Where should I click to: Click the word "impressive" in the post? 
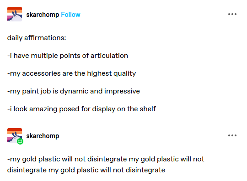[x=122, y=91]
